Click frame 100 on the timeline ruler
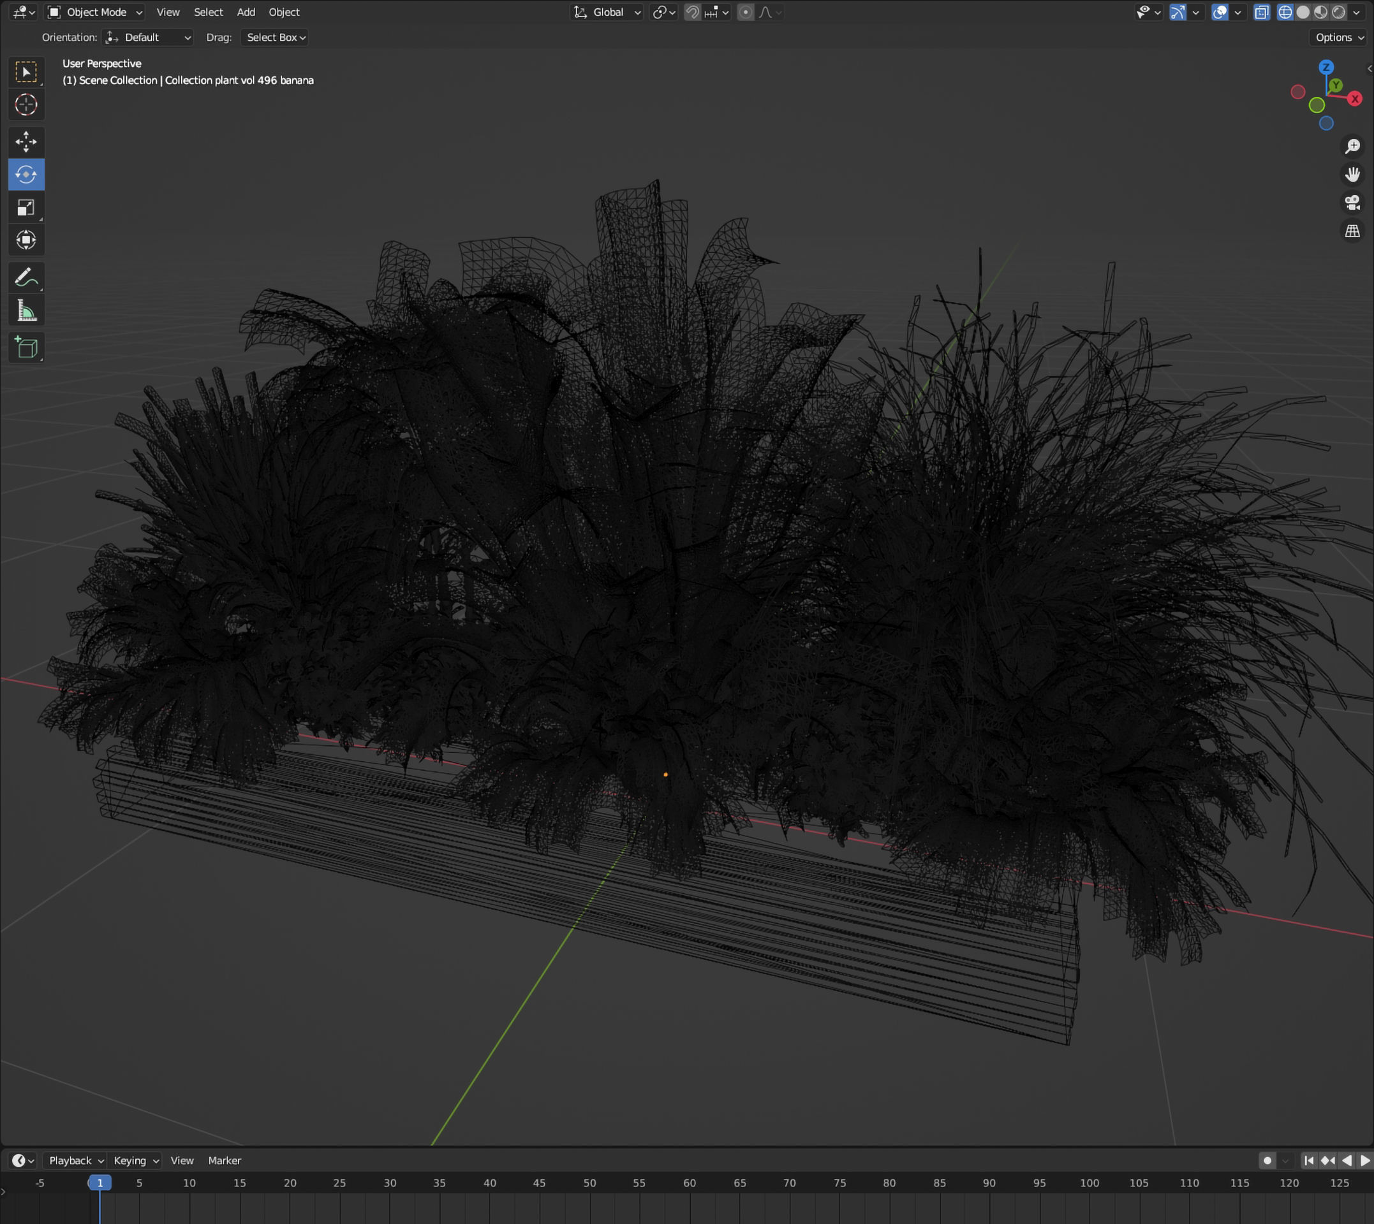This screenshot has width=1374, height=1224. [1089, 1183]
